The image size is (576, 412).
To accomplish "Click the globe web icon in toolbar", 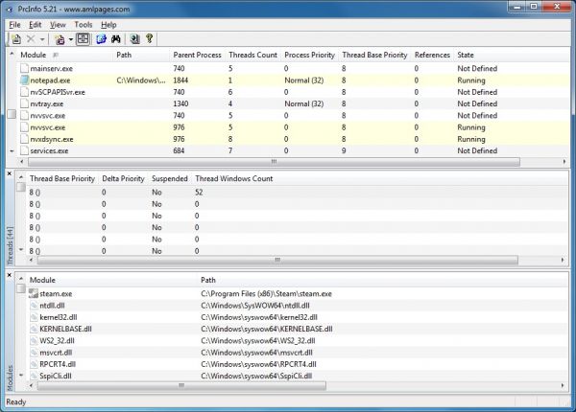I will pos(101,39).
